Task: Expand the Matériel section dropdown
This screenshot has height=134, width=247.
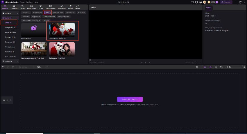Action: pyautogui.click(x=17, y=13)
